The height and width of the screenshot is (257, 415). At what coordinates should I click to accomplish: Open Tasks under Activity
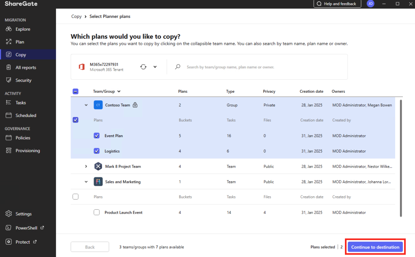(x=21, y=102)
